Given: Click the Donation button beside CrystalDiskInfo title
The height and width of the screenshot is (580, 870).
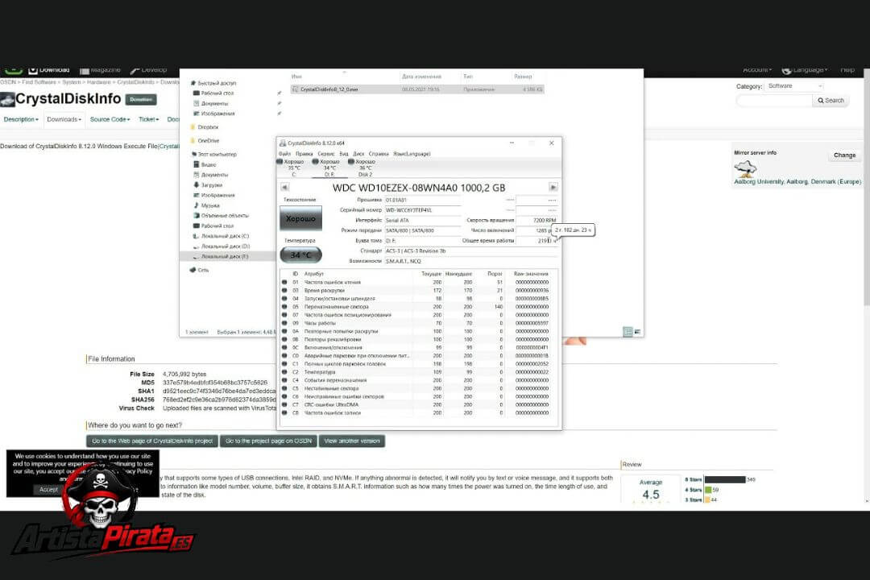Looking at the screenshot, I should [x=141, y=99].
